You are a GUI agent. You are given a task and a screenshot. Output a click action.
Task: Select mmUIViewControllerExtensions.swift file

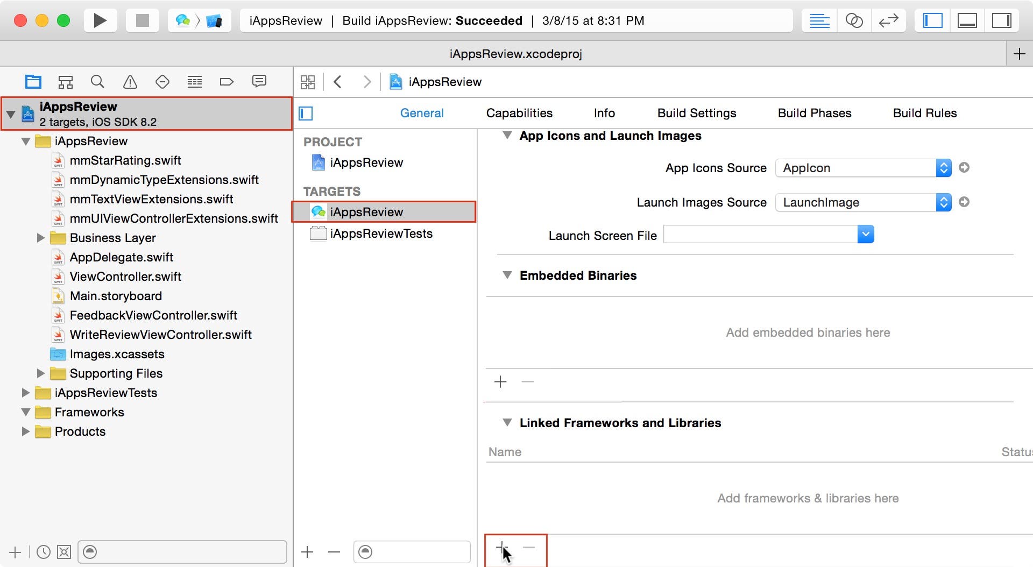coord(174,218)
